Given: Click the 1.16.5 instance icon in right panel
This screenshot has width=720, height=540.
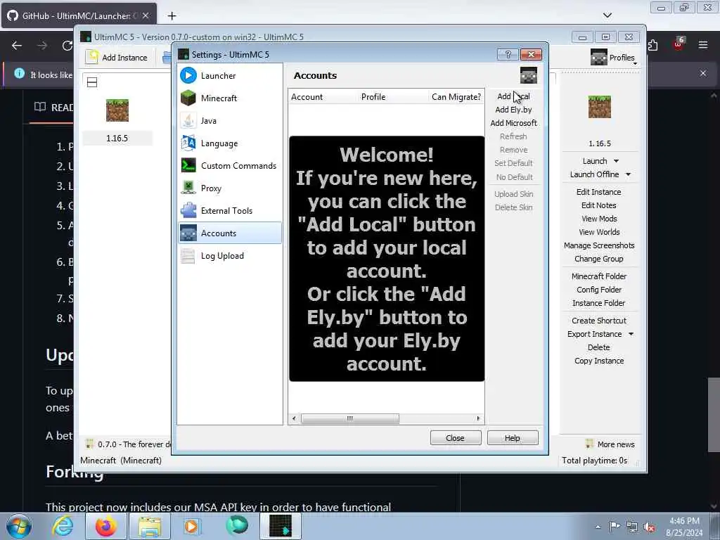Looking at the screenshot, I should point(599,107).
